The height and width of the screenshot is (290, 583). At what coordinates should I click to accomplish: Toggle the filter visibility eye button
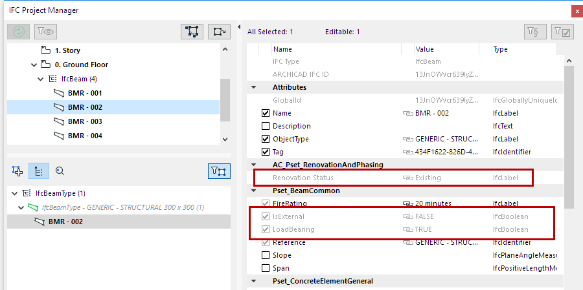46,32
